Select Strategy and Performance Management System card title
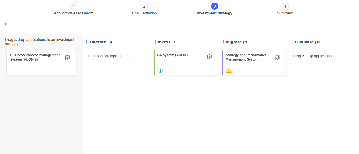The height and width of the screenshot is (154, 359). (x=246, y=57)
